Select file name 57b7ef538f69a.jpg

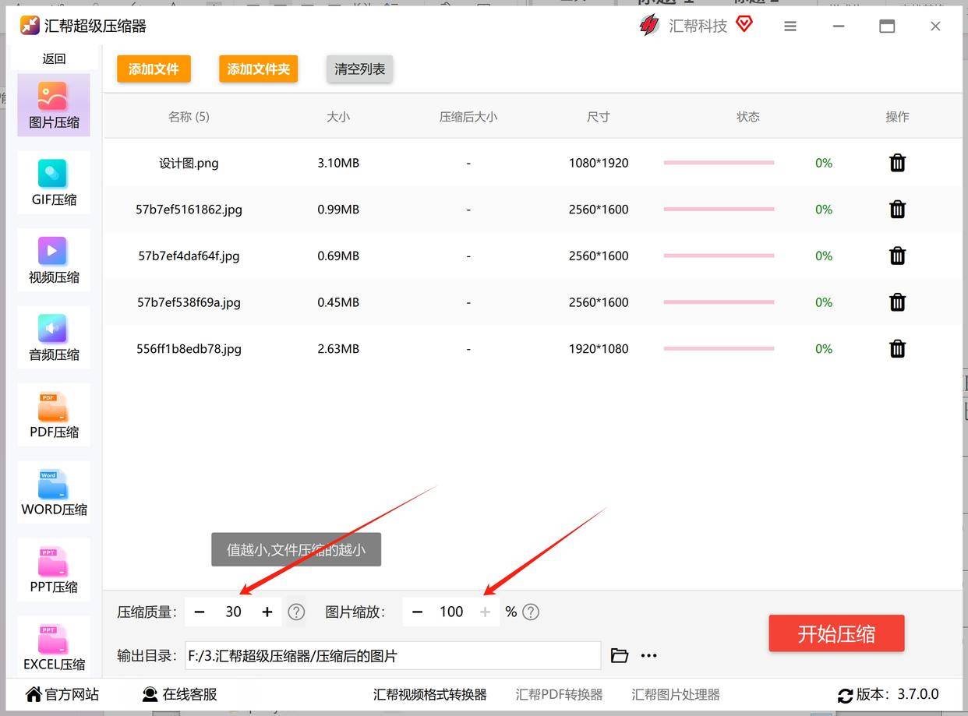click(x=189, y=302)
